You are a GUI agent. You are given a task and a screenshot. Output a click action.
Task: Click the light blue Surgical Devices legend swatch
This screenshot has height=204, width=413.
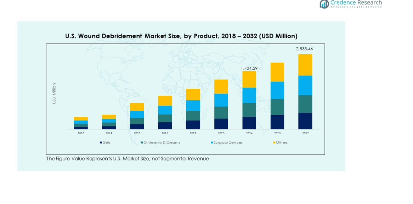[x=212, y=142]
